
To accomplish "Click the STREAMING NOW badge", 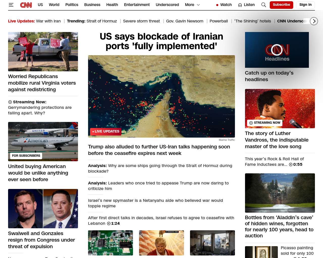I will (x=265, y=123).
